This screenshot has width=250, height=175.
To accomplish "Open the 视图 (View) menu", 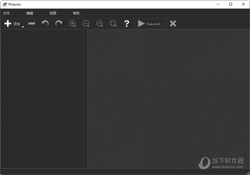I will [53, 13].
